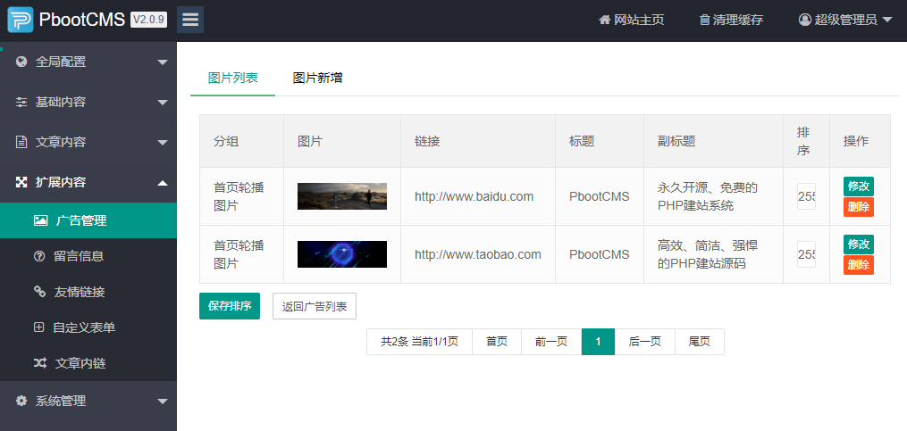Click the PbootCMS logo icon
Screen dimensions: 907x431
(21, 20)
